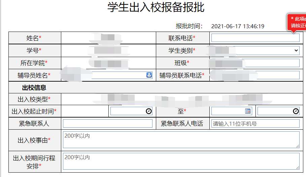Click the itinerary (出入校期间行程安排) text area

click(x=181, y=161)
